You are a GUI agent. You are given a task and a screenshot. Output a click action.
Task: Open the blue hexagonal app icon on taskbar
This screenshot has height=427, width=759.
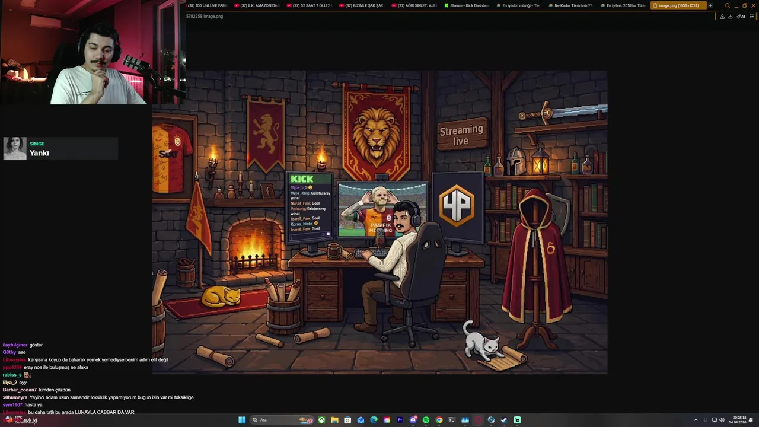coord(491,420)
